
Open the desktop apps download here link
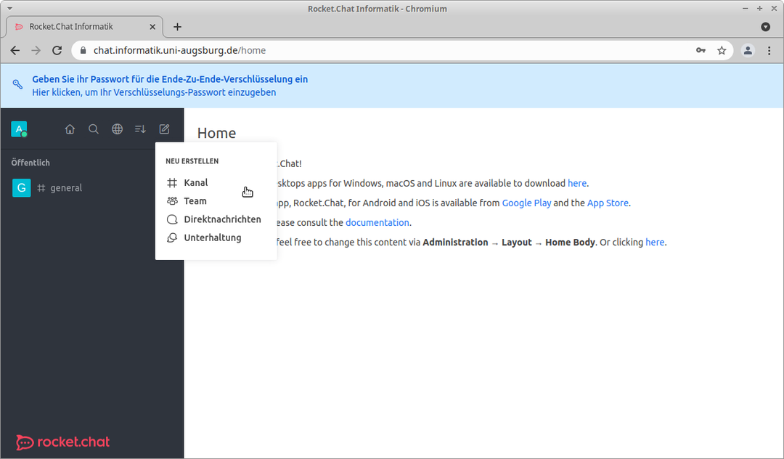click(x=577, y=184)
